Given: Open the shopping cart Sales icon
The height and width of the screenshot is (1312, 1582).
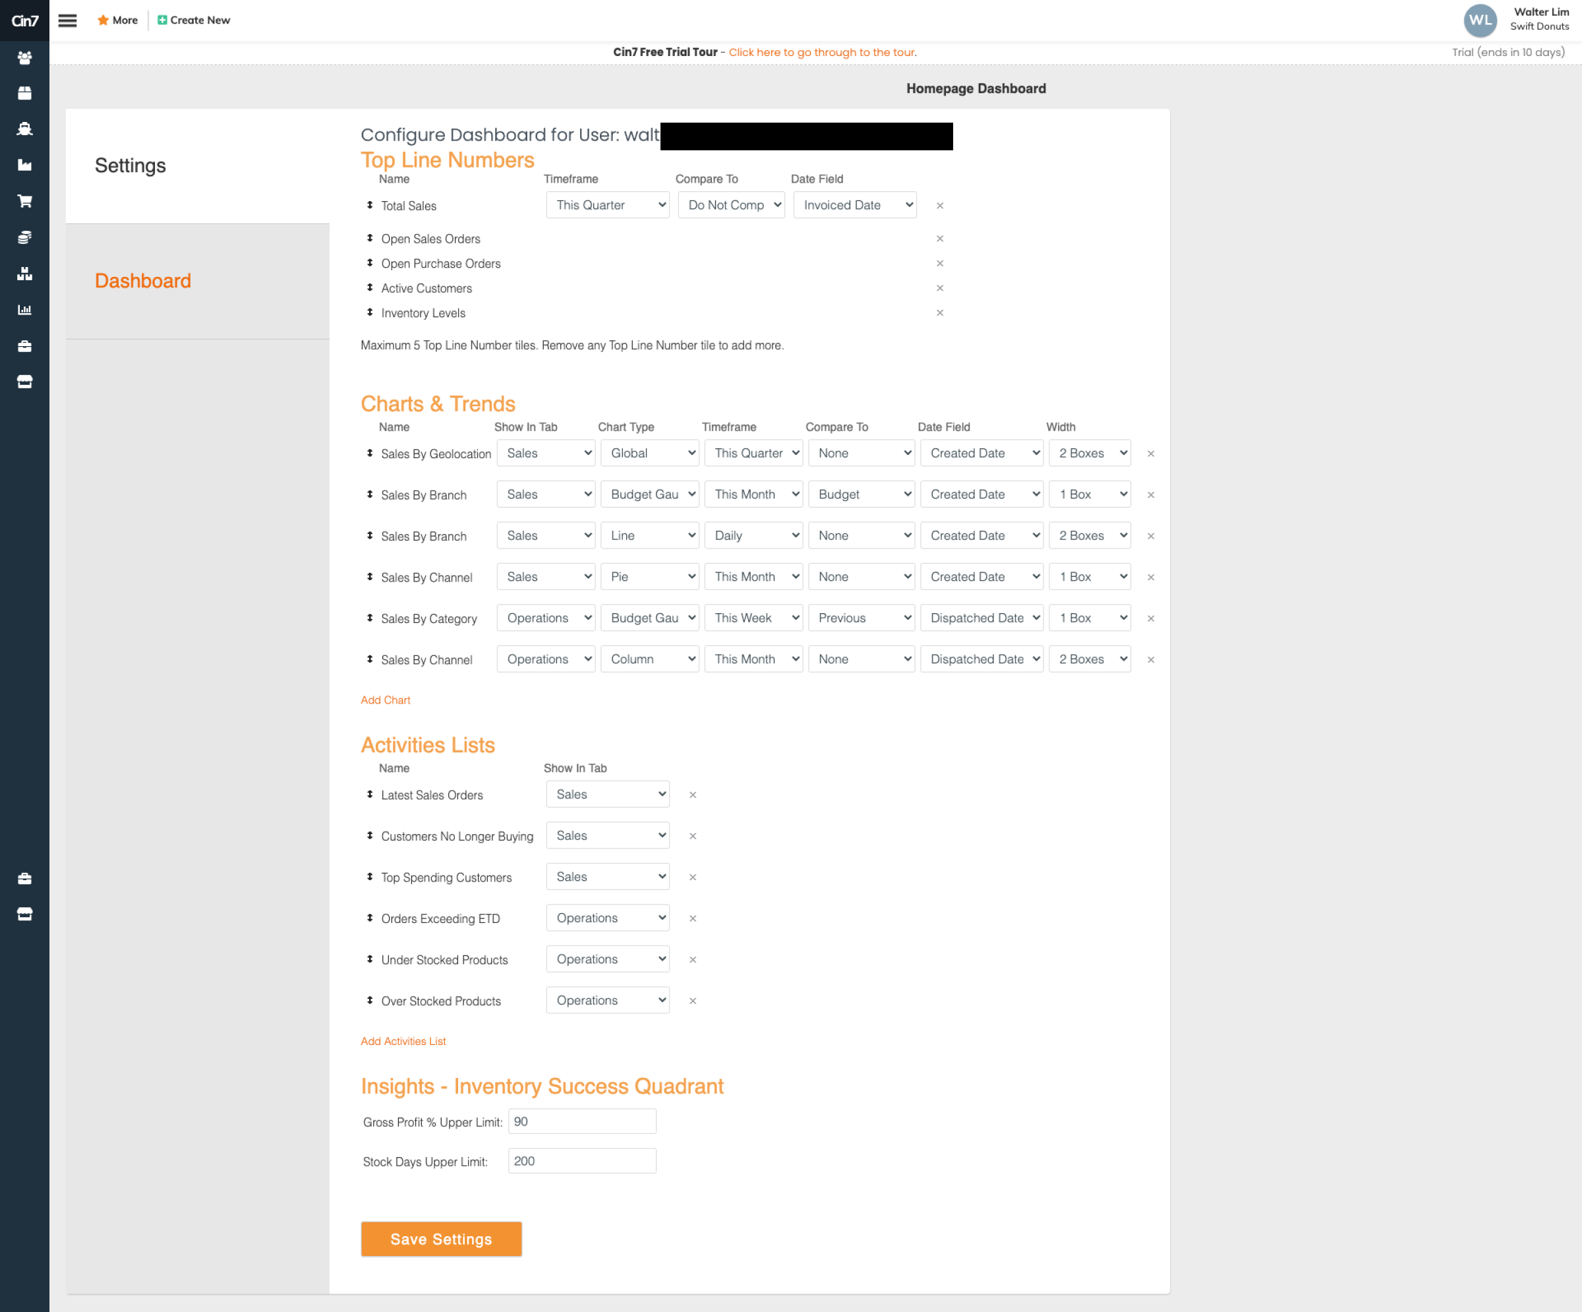Looking at the screenshot, I should [25, 201].
